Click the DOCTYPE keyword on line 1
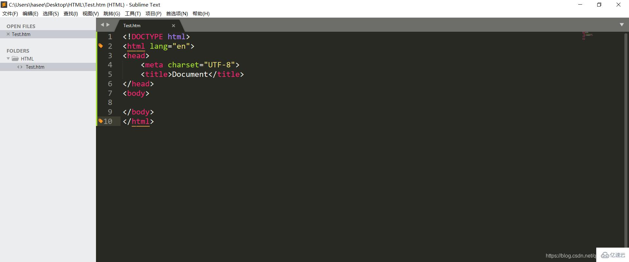629x262 pixels. pyautogui.click(x=147, y=37)
